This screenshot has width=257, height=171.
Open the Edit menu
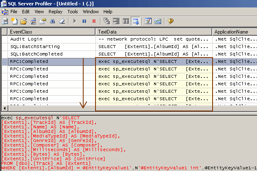(26, 12)
